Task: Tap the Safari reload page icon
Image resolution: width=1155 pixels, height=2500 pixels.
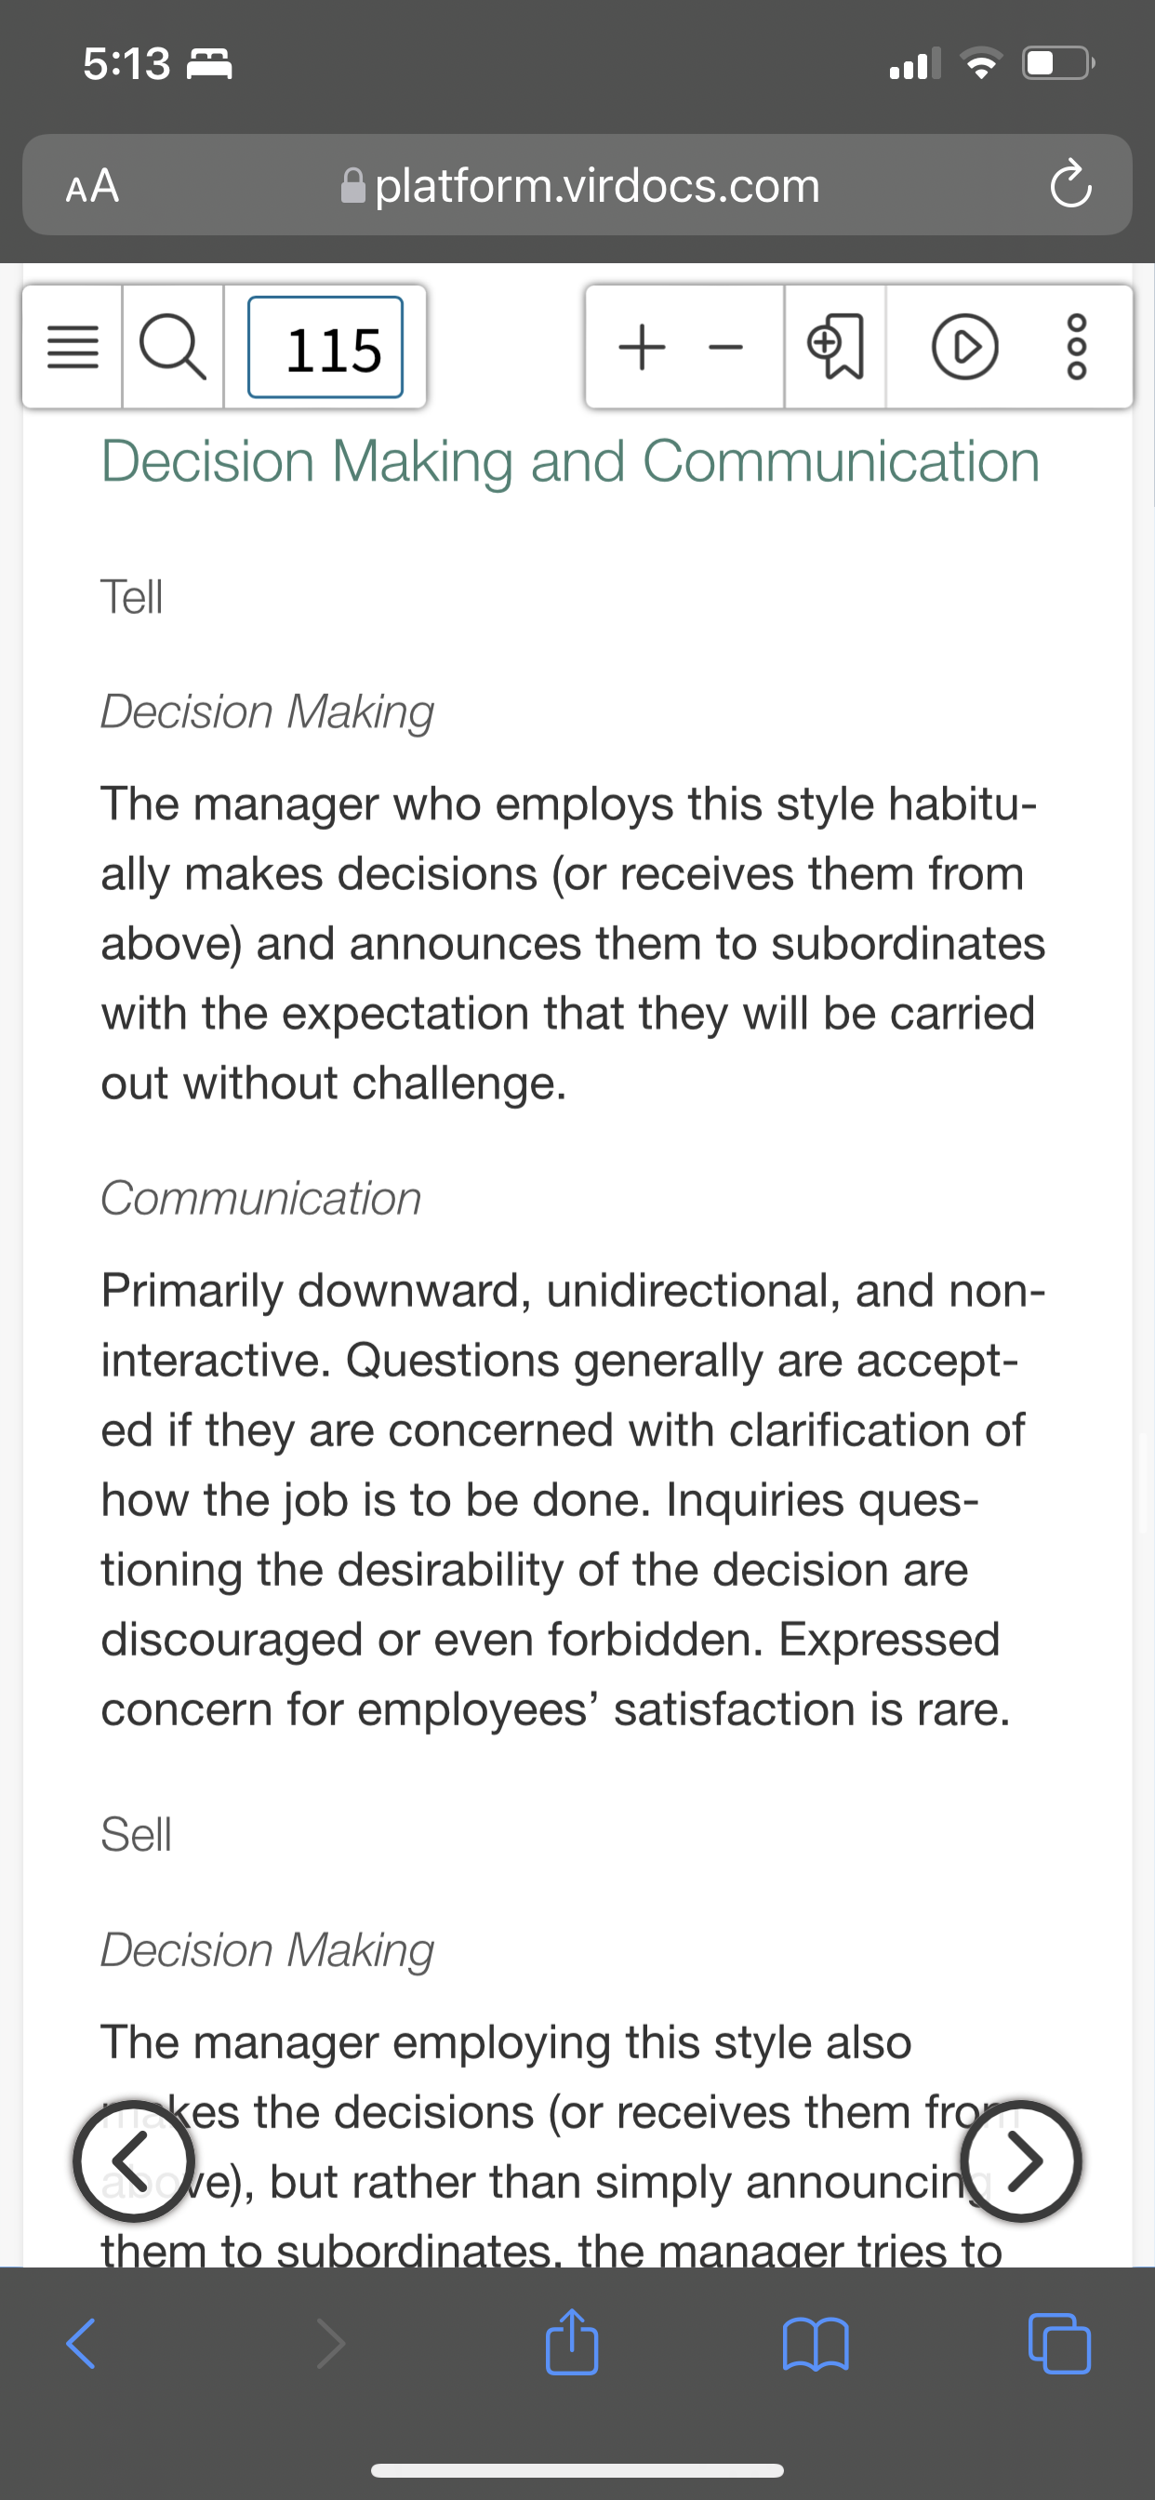Action: coord(1070,184)
